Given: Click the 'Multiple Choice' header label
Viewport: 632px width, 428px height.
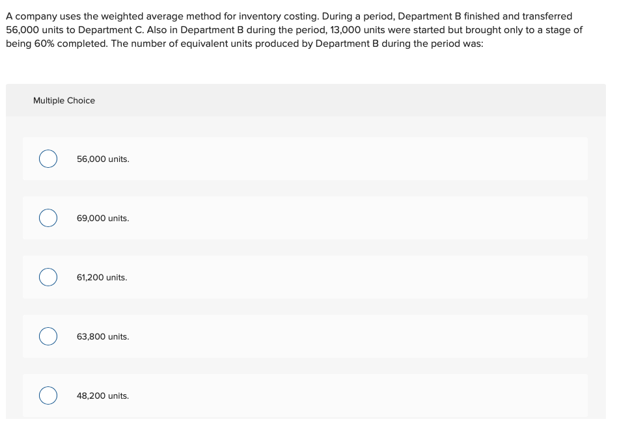Looking at the screenshot, I should click(x=64, y=100).
